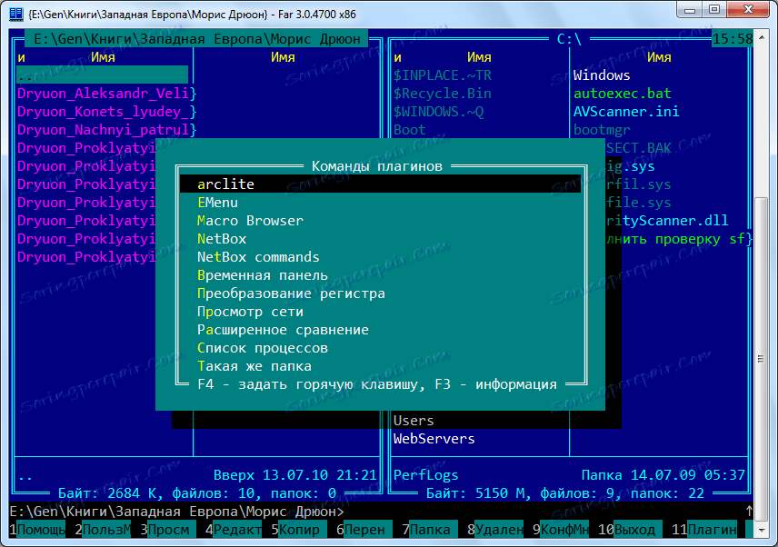
Task: Select Dryuon_Nachnyi_patrul file
Action: point(106,130)
